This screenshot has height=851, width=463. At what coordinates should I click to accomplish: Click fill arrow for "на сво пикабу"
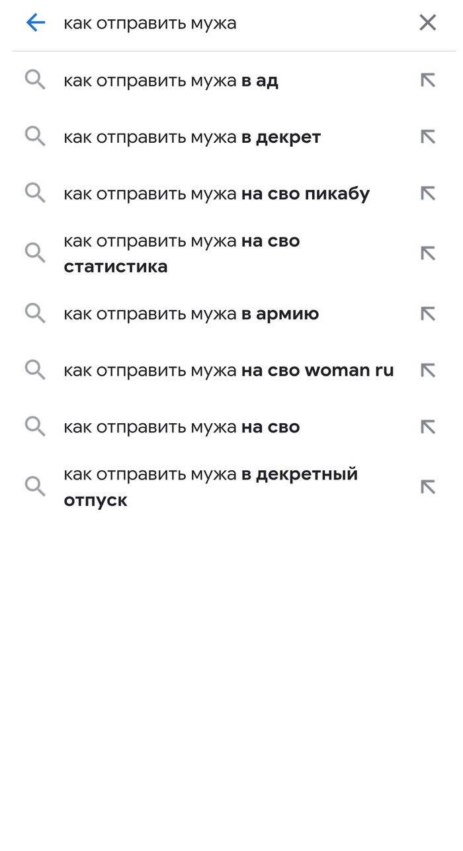(428, 193)
